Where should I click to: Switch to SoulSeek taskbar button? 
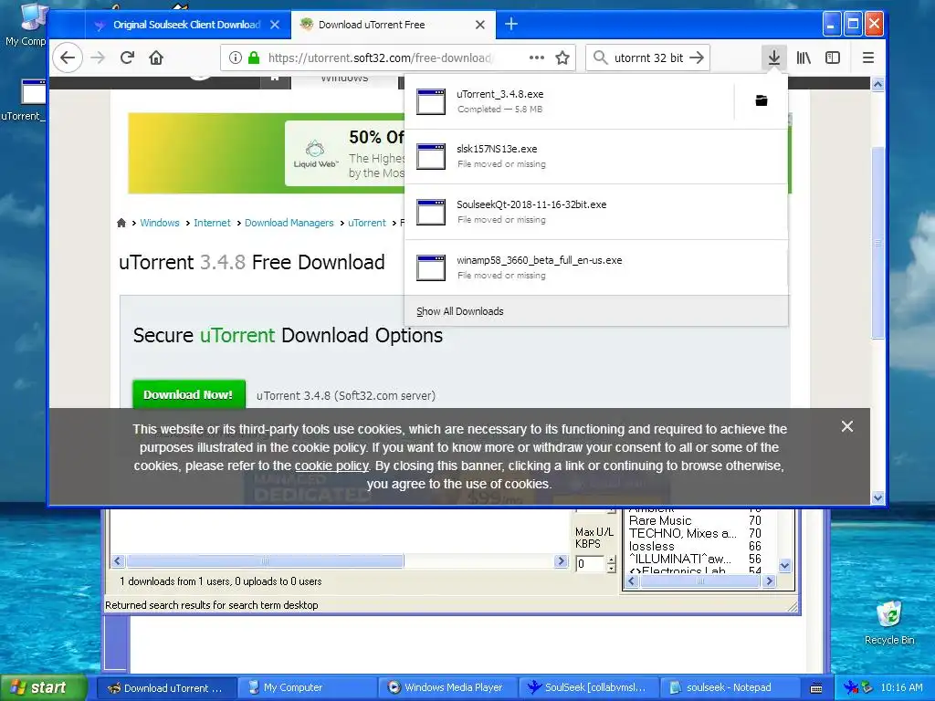pos(588,688)
